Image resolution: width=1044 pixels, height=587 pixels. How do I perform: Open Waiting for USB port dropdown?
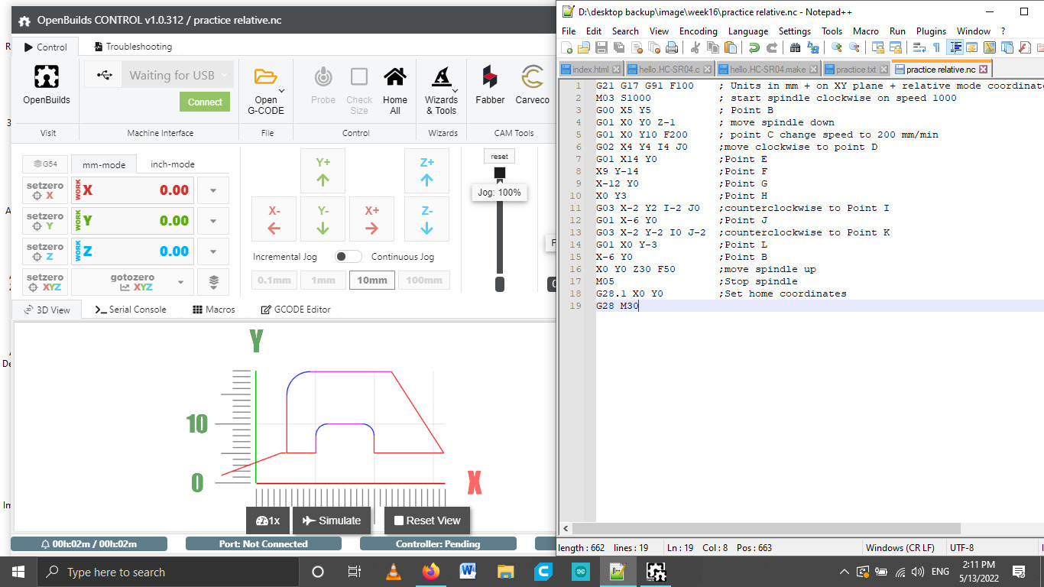click(x=178, y=75)
